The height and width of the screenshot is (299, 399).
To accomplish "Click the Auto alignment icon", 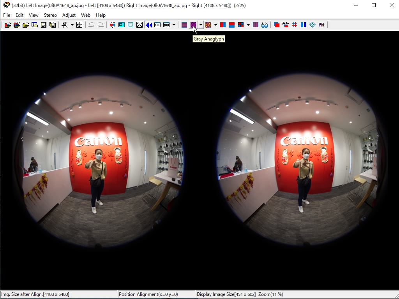I will tap(286, 25).
